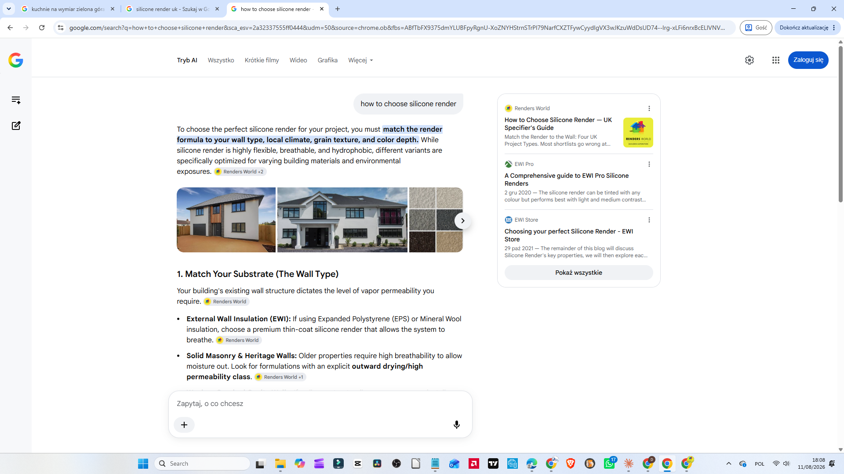Open Choosing your perfect Silicone Render link

(x=569, y=235)
